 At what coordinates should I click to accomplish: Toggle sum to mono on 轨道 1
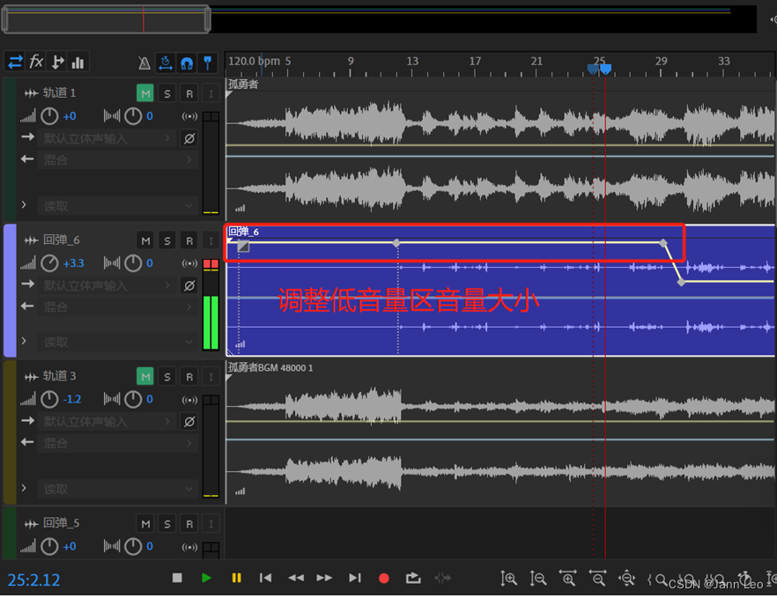(189, 116)
